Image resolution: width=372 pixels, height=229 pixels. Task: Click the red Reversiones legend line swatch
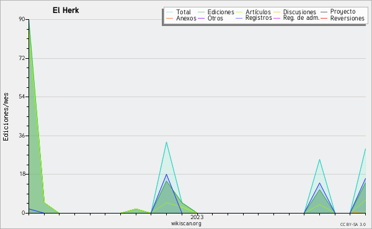[x=324, y=18]
